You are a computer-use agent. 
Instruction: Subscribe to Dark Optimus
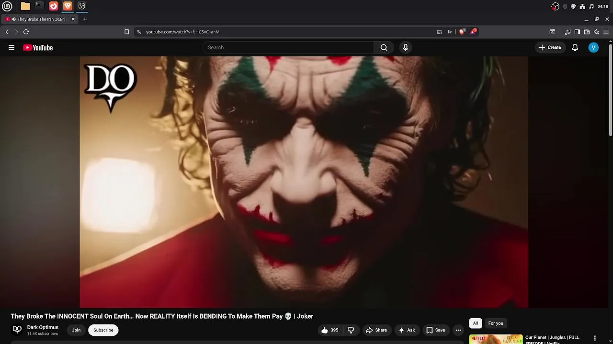coord(103,330)
